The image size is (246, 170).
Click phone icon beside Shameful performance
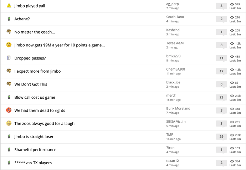(9, 149)
